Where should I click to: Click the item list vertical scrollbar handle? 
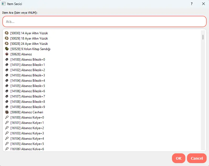click(x=203, y=35)
